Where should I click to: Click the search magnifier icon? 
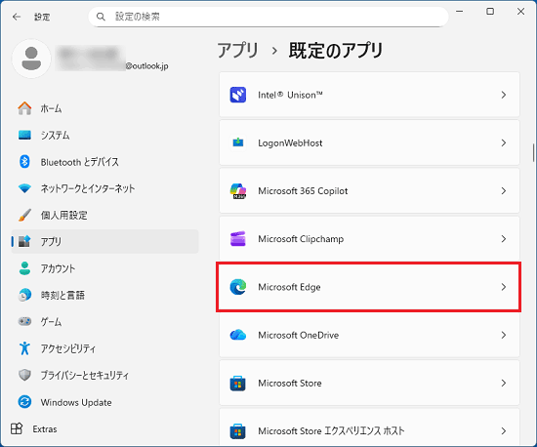tap(101, 17)
